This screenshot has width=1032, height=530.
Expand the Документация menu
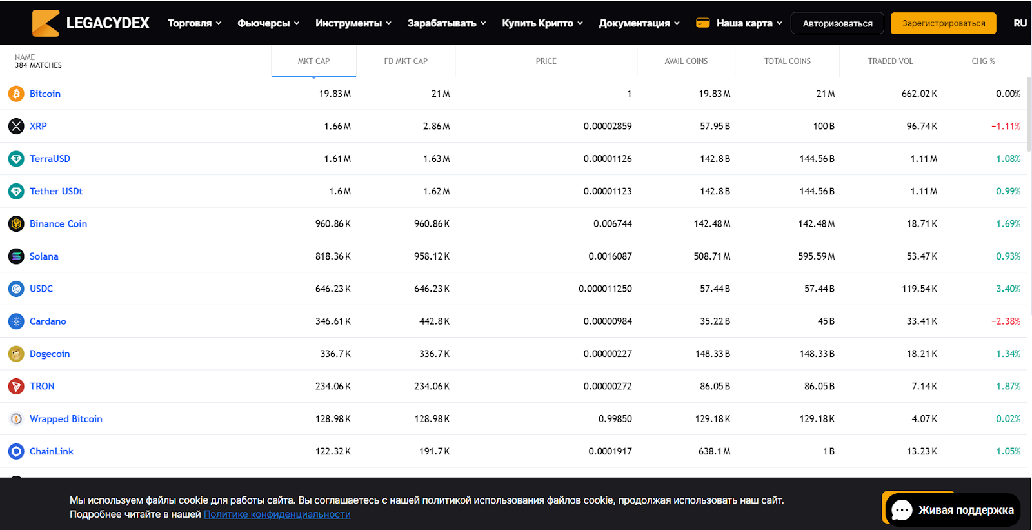pos(639,23)
